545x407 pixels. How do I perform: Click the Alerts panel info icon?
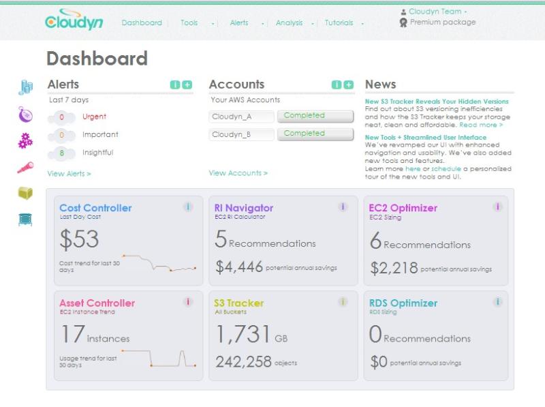[x=175, y=85]
